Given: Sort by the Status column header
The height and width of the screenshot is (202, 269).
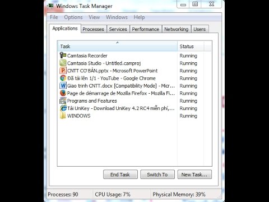Looking at the screenshot, I should click(x=191, y=46).
